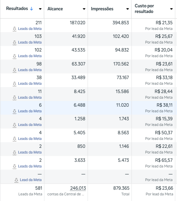Viewport: 177px width, 201px height.
Task: Sort by the Alcance column header
Action: coord(55,9)
